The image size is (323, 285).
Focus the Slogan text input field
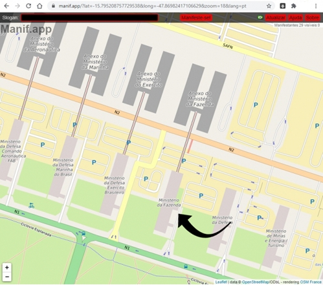click(x=89, y=17)
